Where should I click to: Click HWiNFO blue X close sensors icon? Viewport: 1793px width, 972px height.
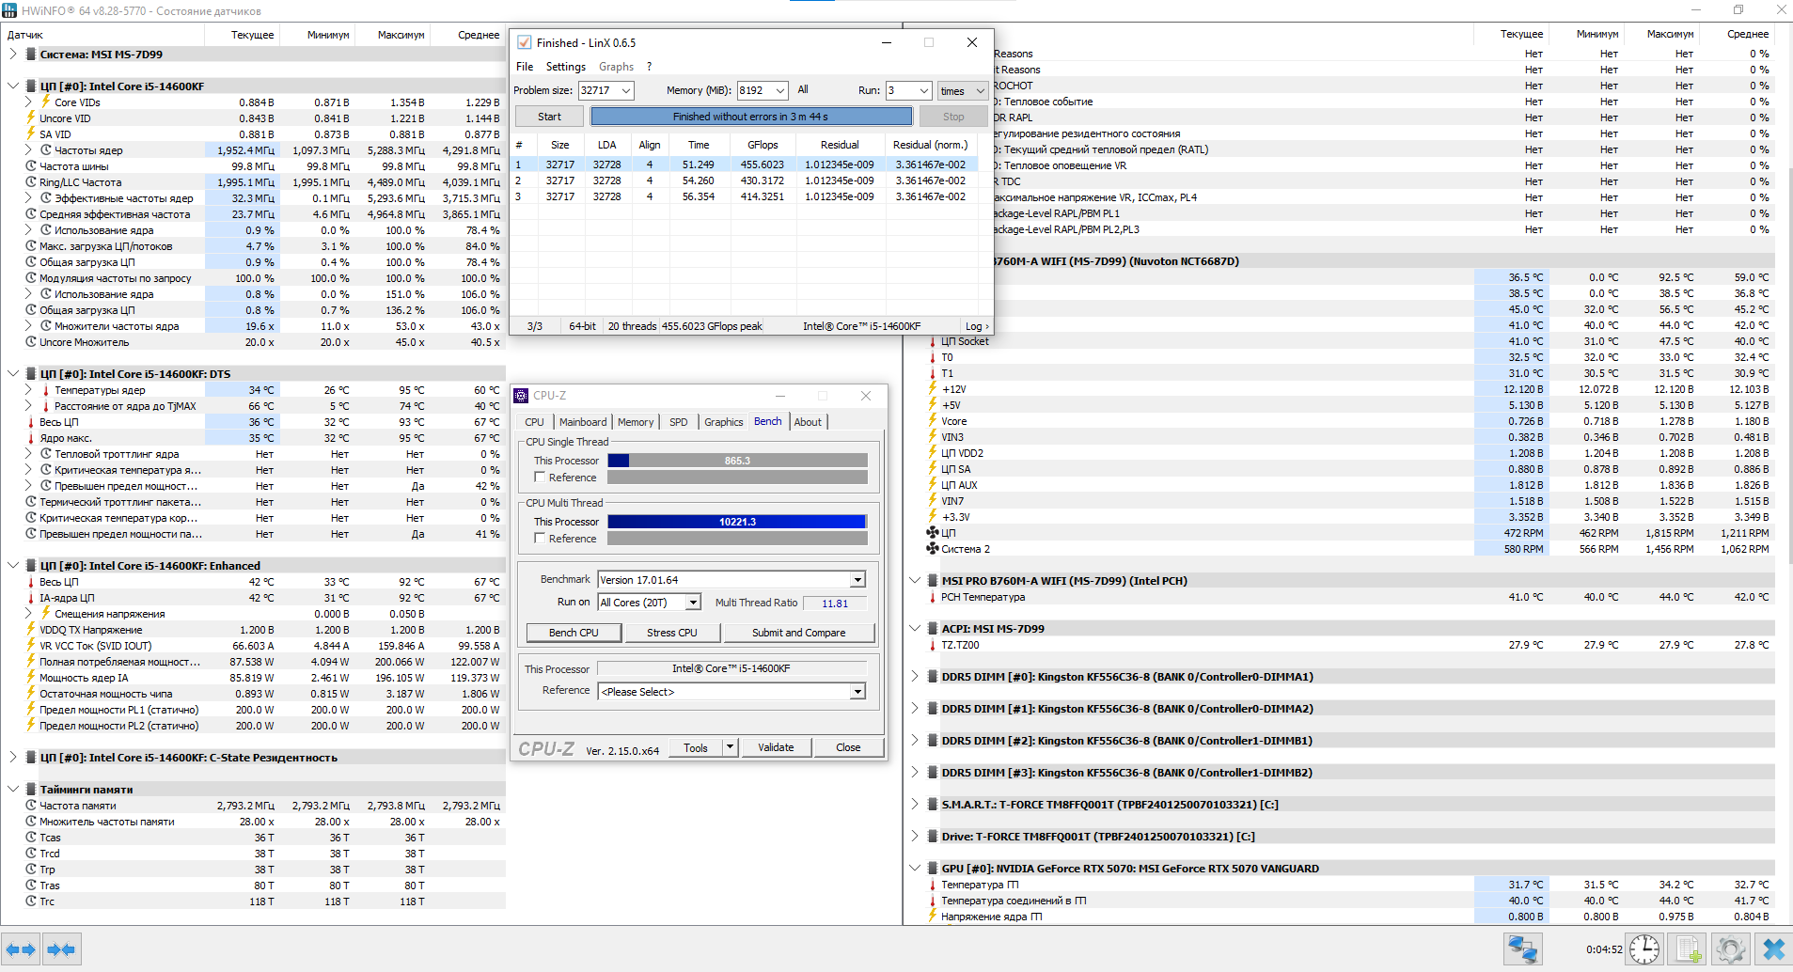tap(1773, 949)
